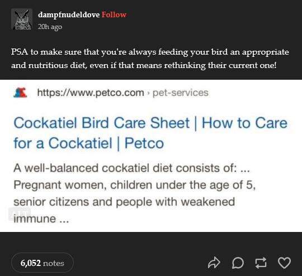
Task: Follow dampfnudeldove
Action: tap(114, 14)
